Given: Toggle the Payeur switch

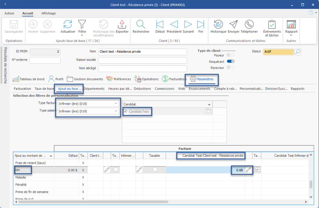Looking at the screenshot, I should [231, 55].
